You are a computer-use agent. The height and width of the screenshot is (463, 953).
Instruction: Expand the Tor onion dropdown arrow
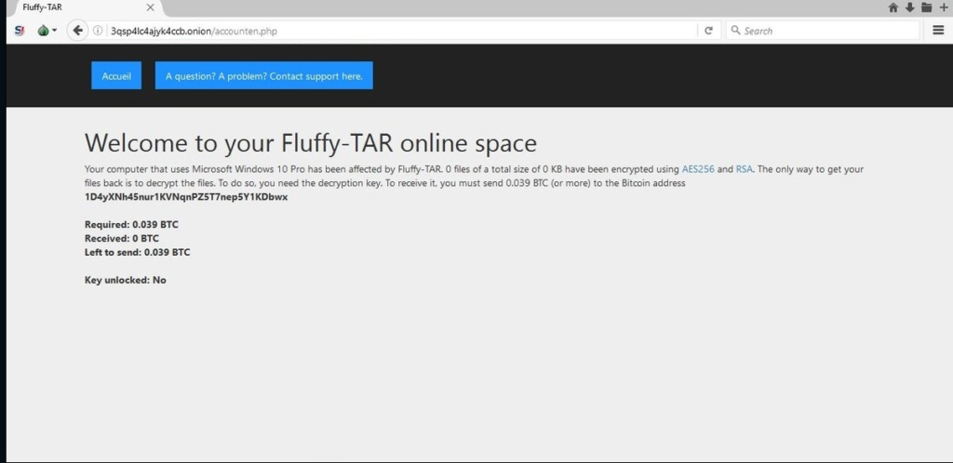55,31
